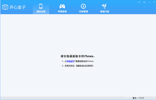
Task: Open the main menu dropdown icon in title bar
Action: [144, 2]
